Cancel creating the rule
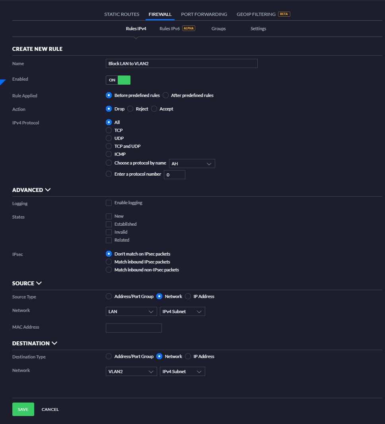 point(50,409)
